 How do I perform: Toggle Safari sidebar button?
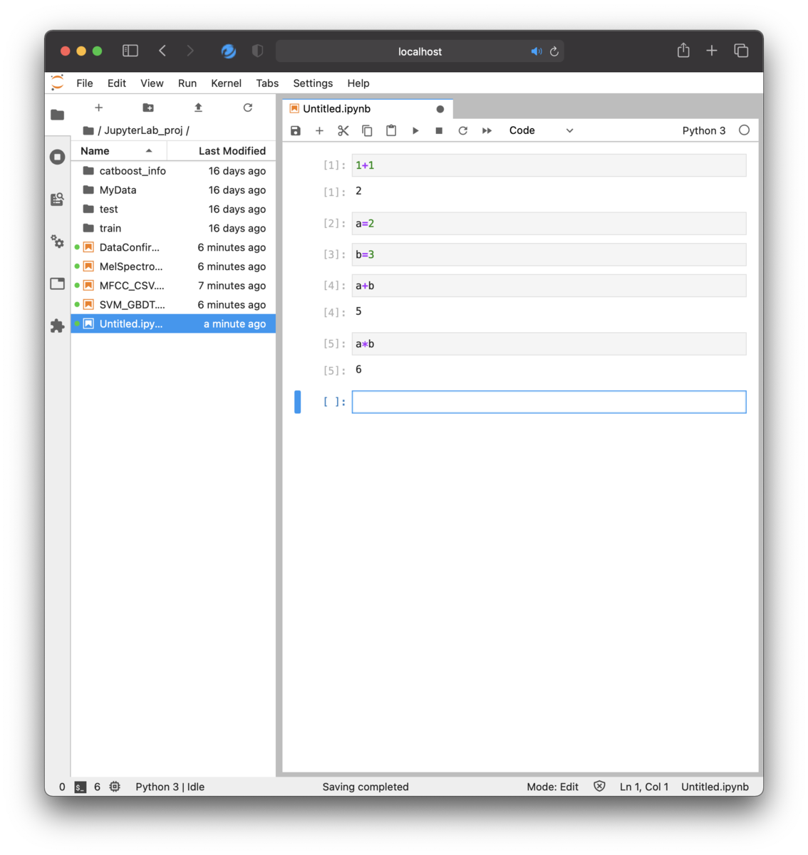[x=130, y=51]
